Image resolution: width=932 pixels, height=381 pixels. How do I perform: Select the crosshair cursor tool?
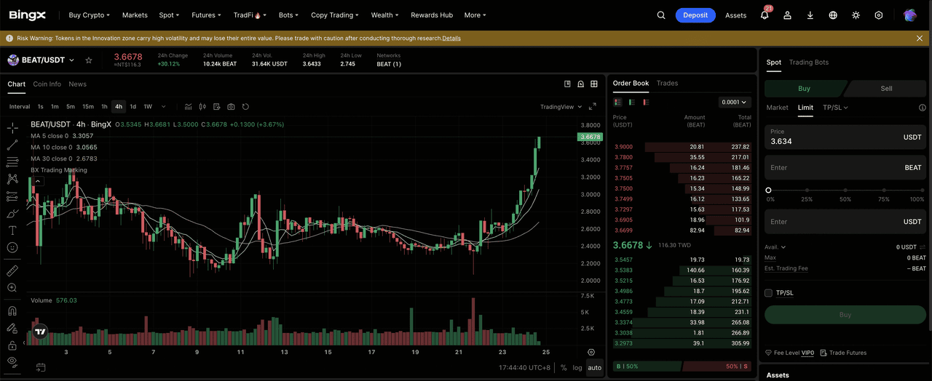point(12,128)
